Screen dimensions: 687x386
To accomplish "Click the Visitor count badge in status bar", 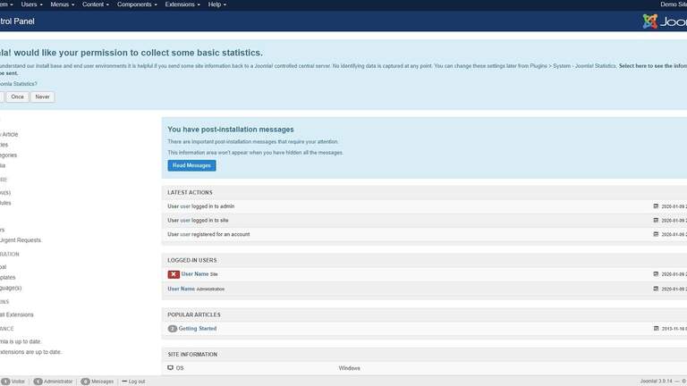I will click(5, 382).
